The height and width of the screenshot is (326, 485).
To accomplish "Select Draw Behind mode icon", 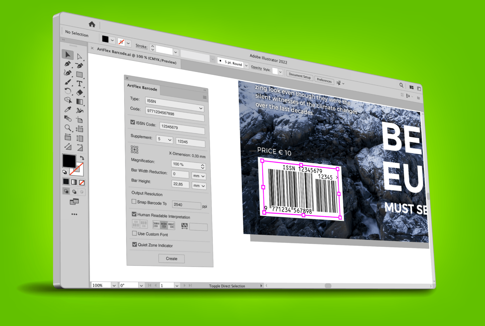I will (74, 191).
